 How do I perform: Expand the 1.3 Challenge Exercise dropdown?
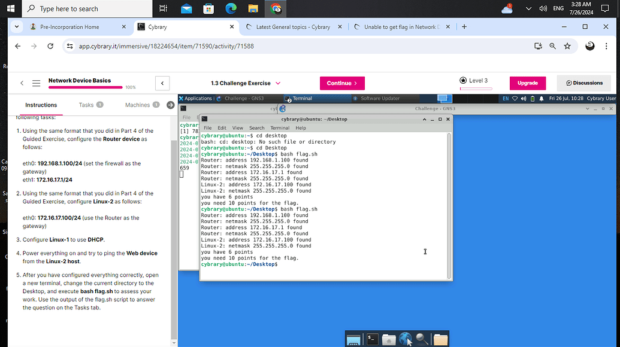click(x=278, y=83)
